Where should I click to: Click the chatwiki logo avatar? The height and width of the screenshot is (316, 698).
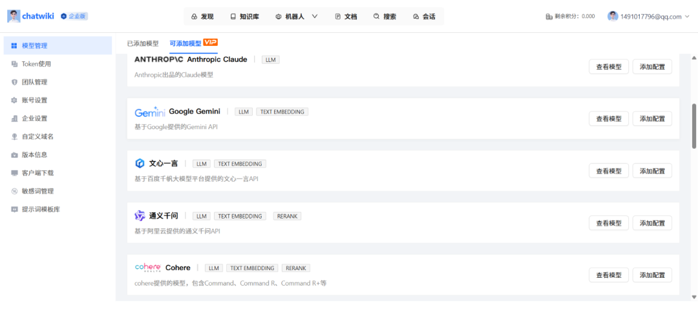[14, 16]
